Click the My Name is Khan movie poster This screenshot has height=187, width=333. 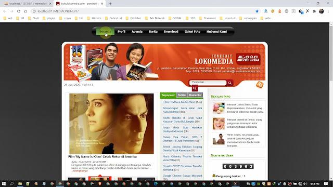(111, 124)
